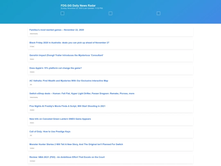Click the source tag under Green Lantern headline
This screenshot has width=221, height=166.
click(32, 123)
